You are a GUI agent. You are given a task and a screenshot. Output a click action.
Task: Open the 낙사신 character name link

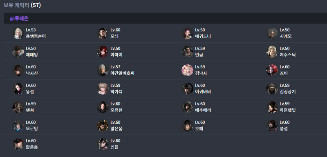pyautogui.click(x=32, y=73)
